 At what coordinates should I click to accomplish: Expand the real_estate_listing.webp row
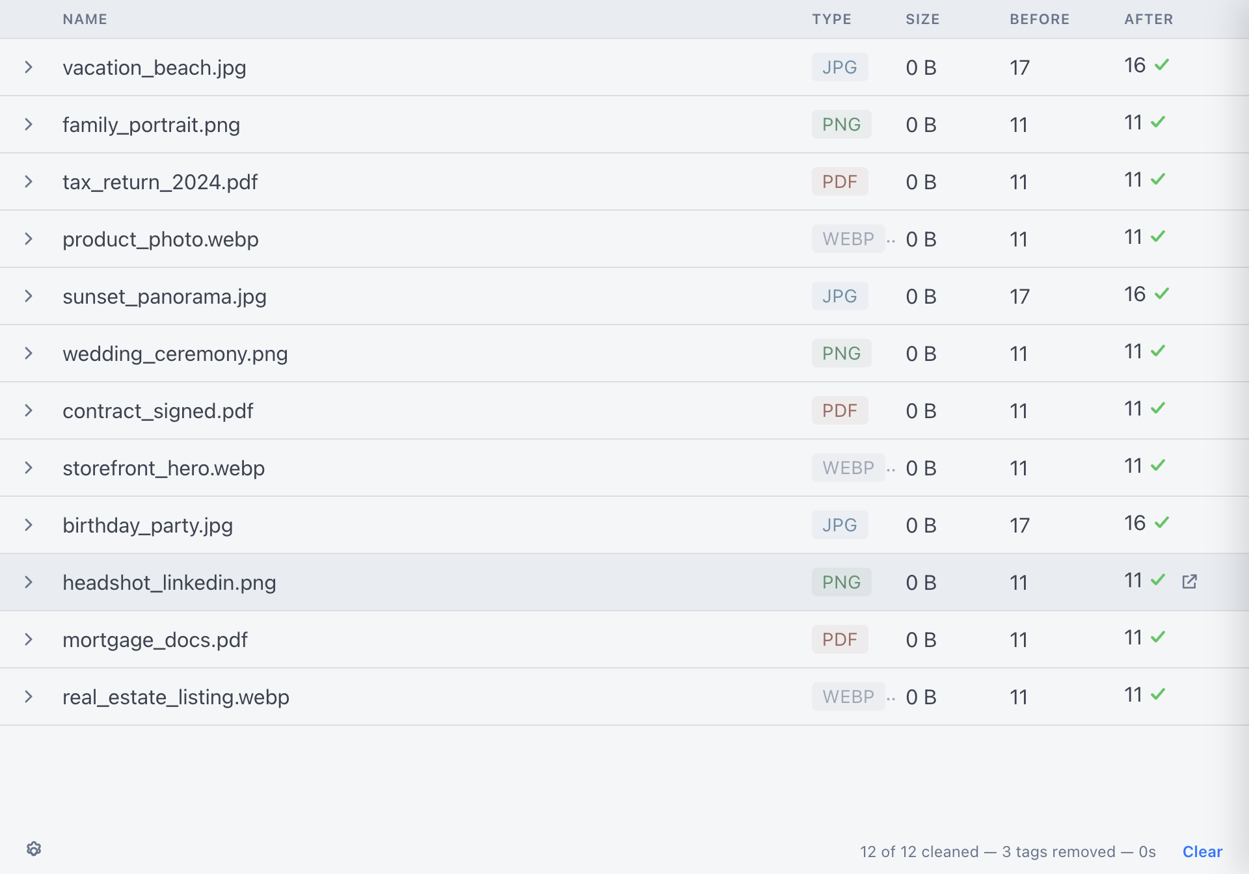coord(29,697)
